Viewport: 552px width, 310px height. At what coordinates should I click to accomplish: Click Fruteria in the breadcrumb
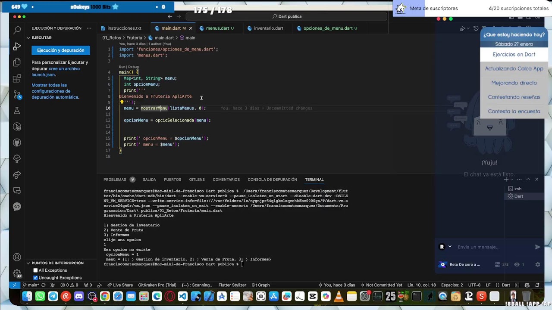pos(134,38)
